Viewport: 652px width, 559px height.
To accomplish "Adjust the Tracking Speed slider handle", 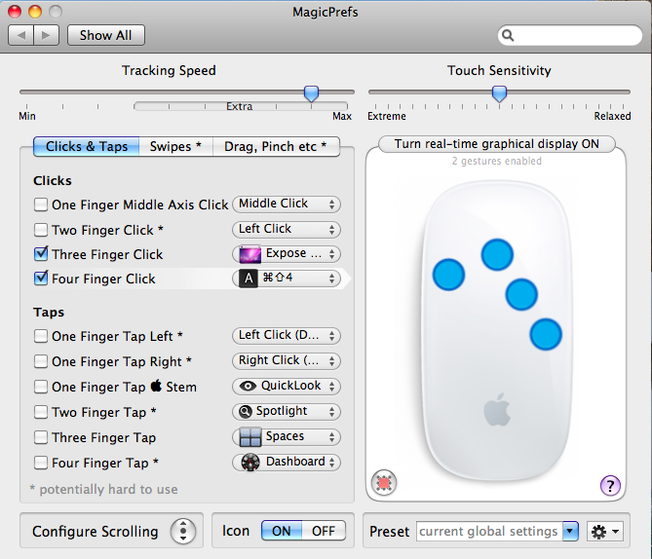I will point(311,93).
